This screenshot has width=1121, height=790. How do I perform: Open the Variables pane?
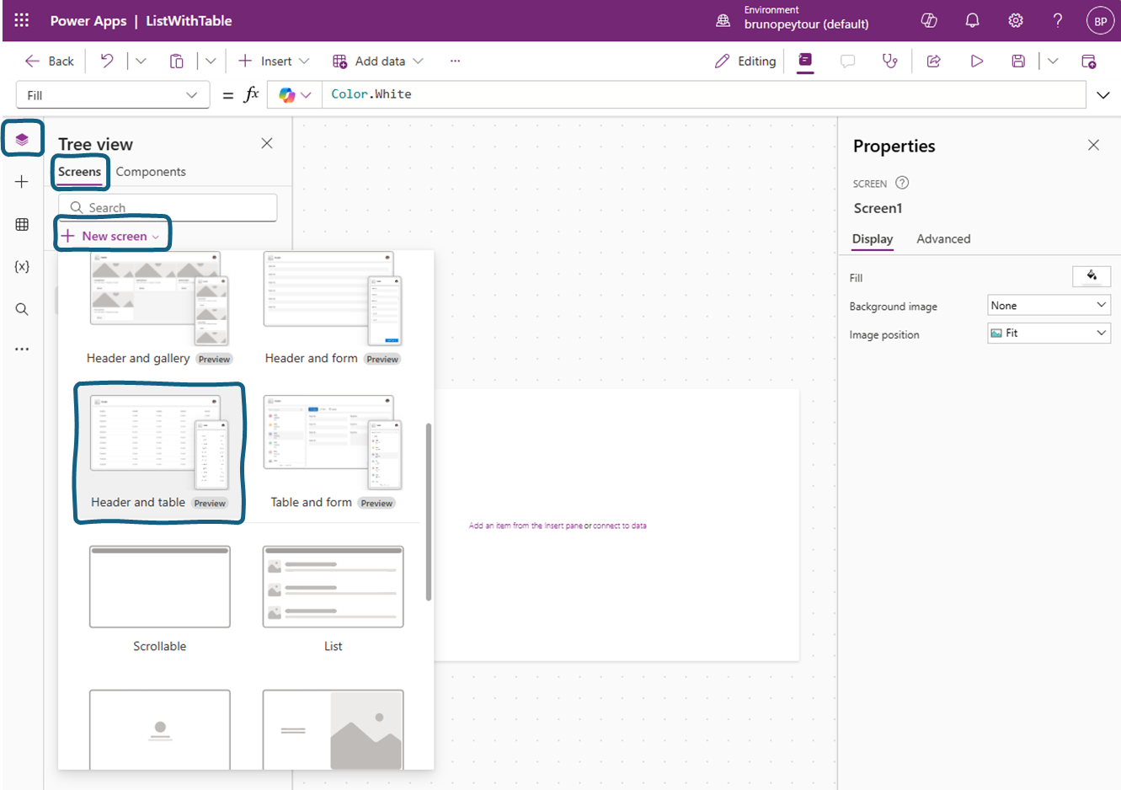click(23, 265)
